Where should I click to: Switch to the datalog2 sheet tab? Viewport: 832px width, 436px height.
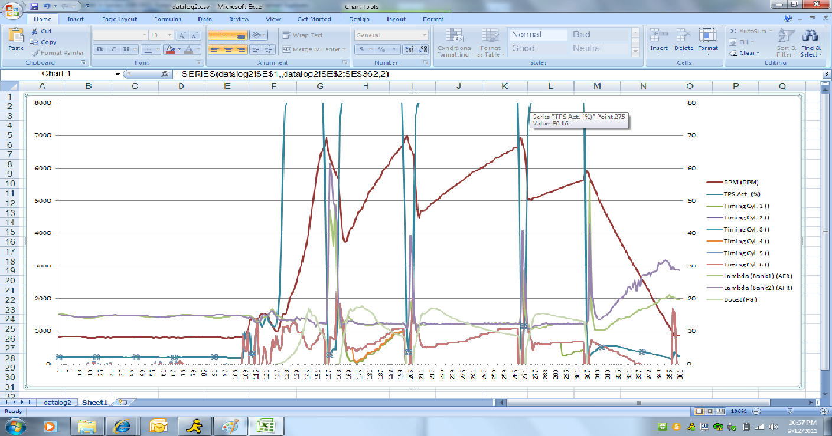[x=58, y=402]
